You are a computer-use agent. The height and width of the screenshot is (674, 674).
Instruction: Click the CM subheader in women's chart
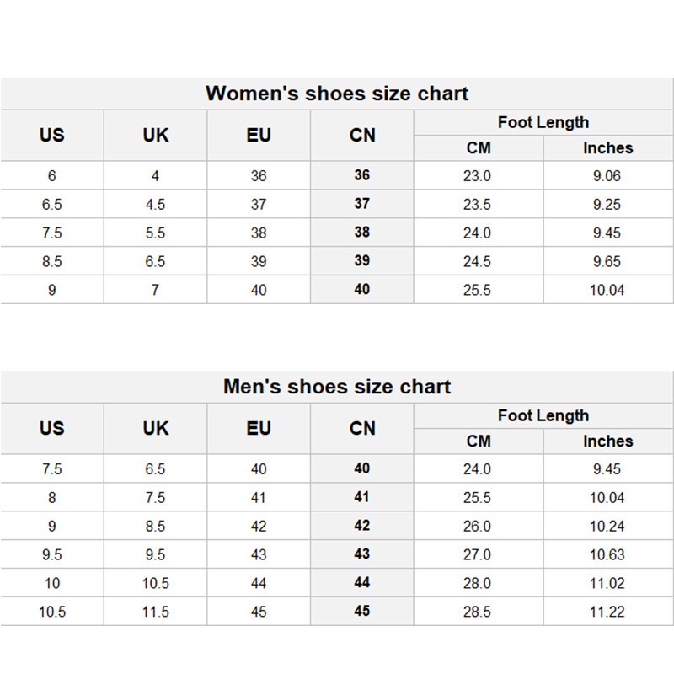click(479, 148)
